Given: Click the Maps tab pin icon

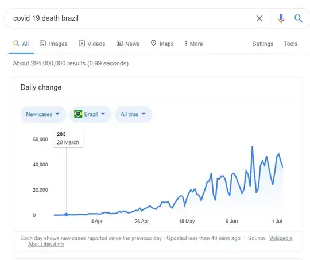Looking at the screenshot, I should pyautogui.click(x=153, y=43).
